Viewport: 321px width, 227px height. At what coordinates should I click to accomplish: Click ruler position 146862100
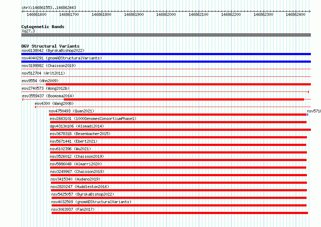point(199,14)
